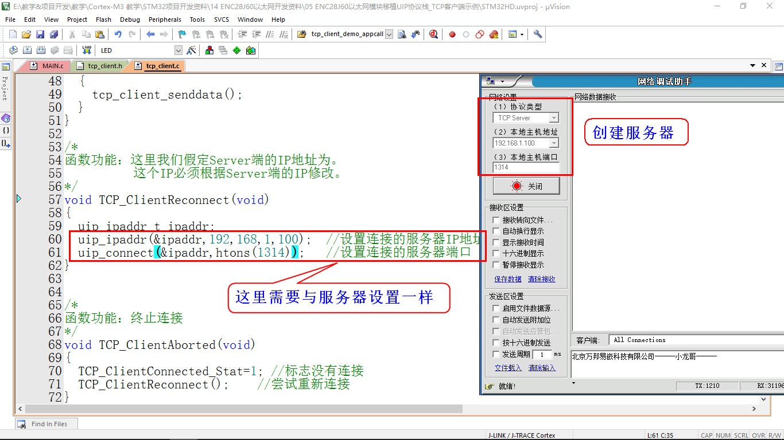Viewport: 784px width, 440px height.
Task: Open a file using the folder icon
Action: pyautogui.click(x=26, y=34)
